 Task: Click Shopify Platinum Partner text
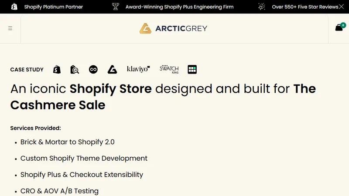(53, 7)
